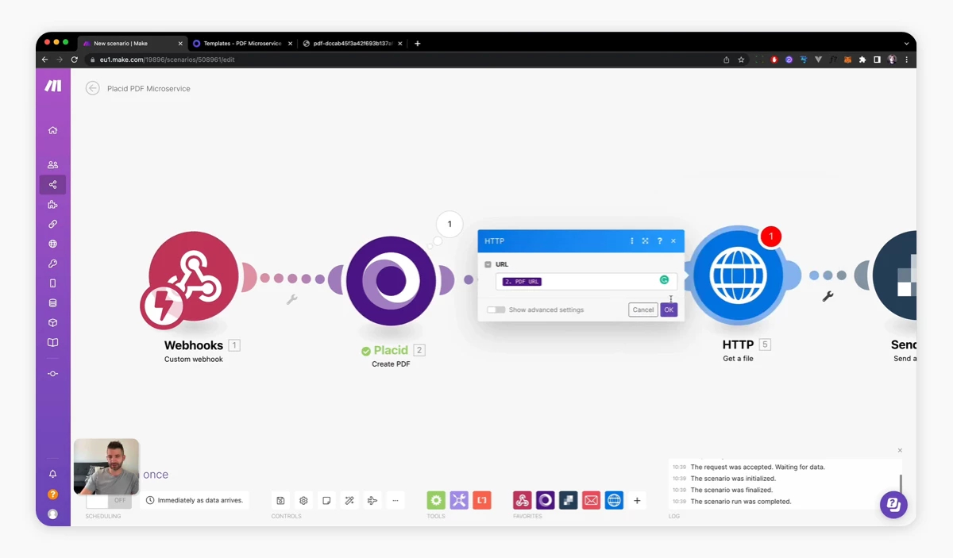Click wrench filter after the HTTP module
The image size is (953, 558).
click(x=828, y=296)
